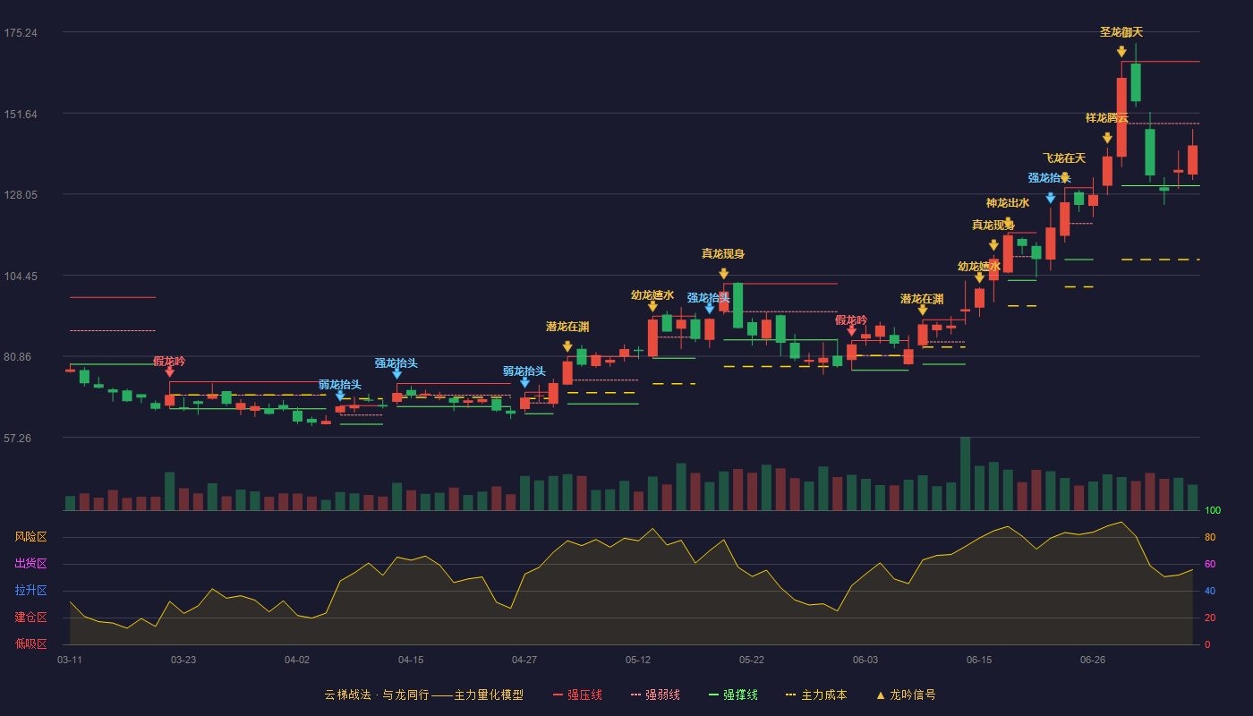Toggle the 龙吟信号 legend entry
The image size is (1253, 716).
point(906,695)
